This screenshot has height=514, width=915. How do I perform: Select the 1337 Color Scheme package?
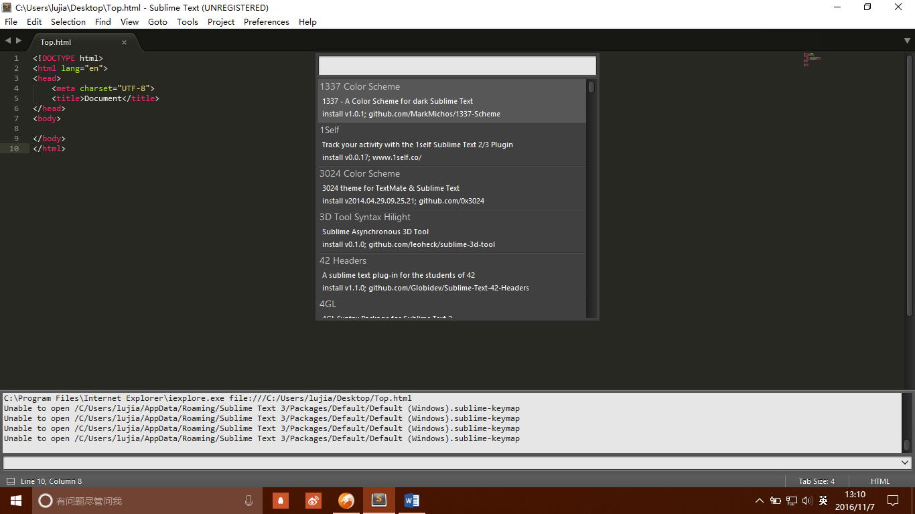pos(451,100)
